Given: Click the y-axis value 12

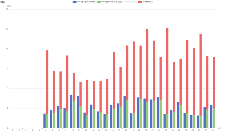Looking at the screenshot, I should coord(7,49).
